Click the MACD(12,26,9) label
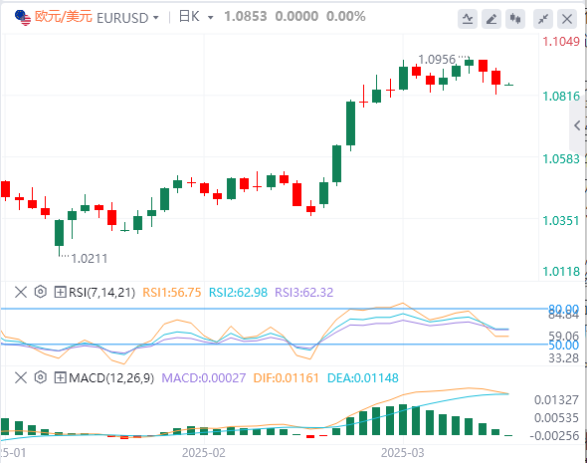This screenshot has height=463, width=587. click(111, 378)
